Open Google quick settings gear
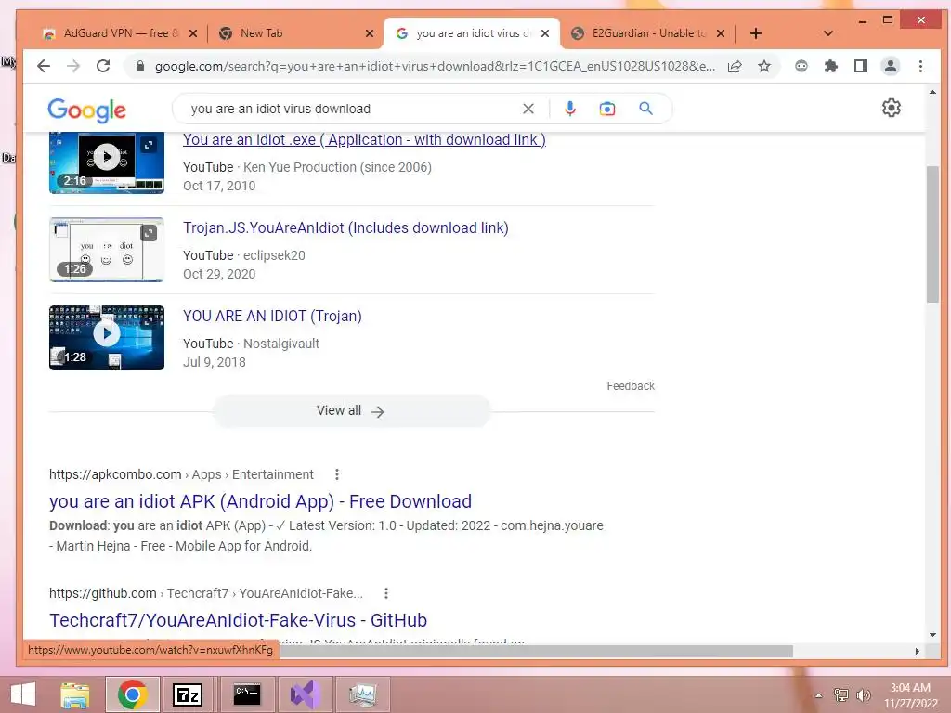951x713 pixels. click(x=891, y=108)
